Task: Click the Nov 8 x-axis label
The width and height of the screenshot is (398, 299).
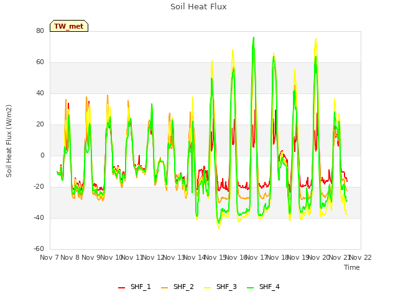Action: pyautogui.click(x=70, y=257)
